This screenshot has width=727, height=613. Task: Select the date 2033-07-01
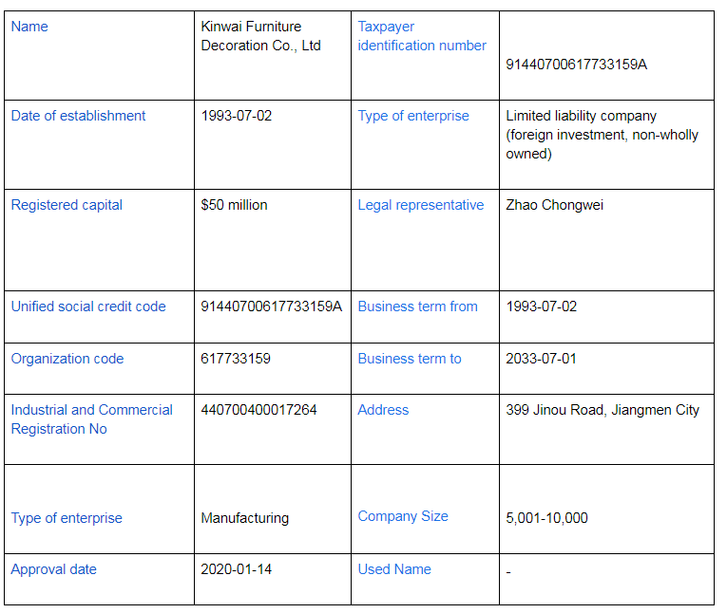[541, 359]
